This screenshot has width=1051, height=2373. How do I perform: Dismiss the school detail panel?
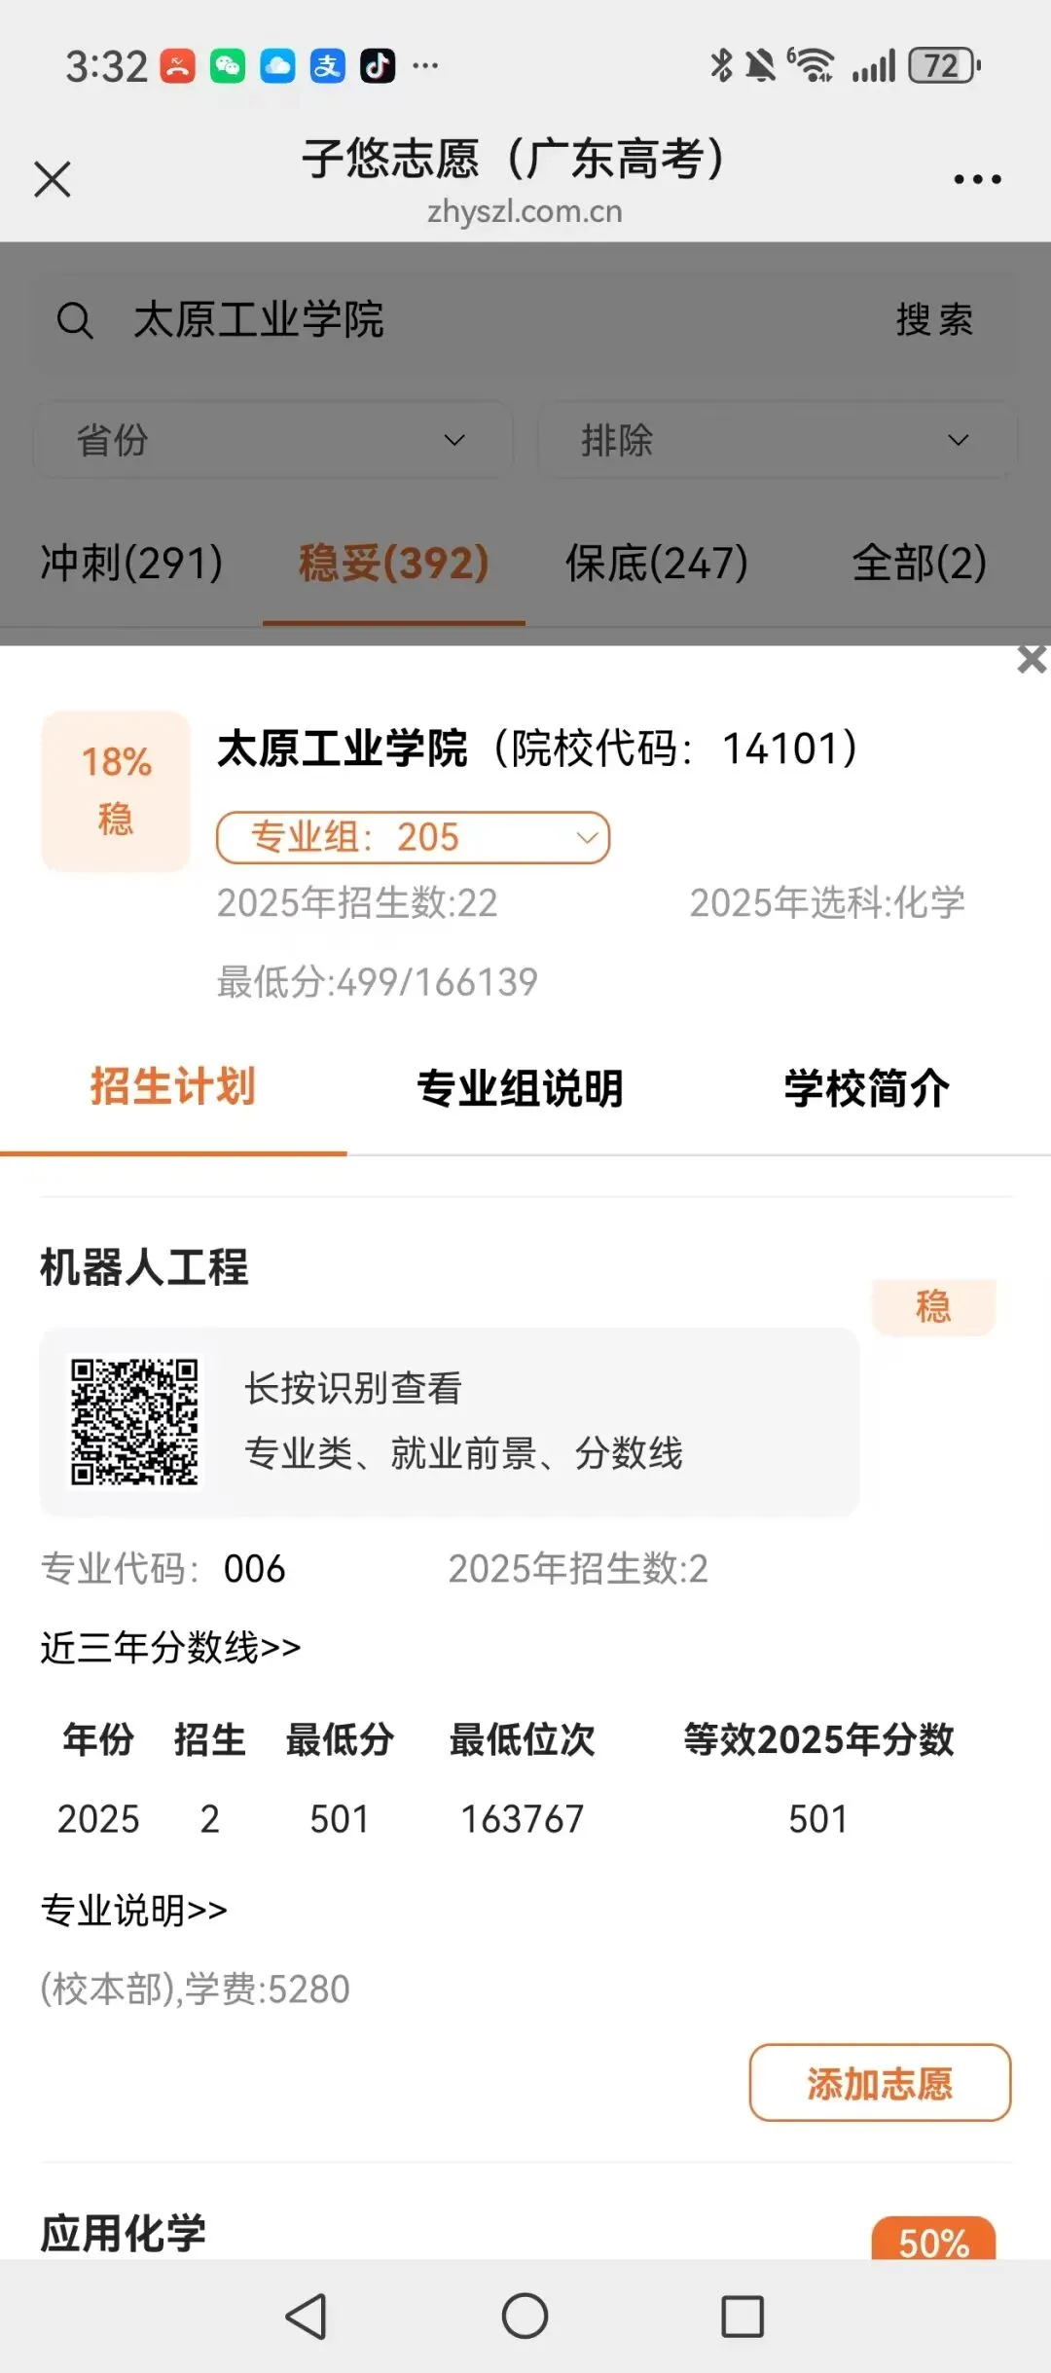tap(1032, 660)
